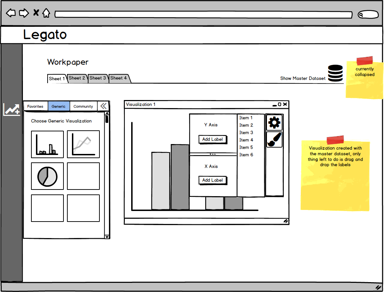The width and height of the screenshot is (384, 292).
Task: Choose the line chart visualization
Action: [83, 144]
